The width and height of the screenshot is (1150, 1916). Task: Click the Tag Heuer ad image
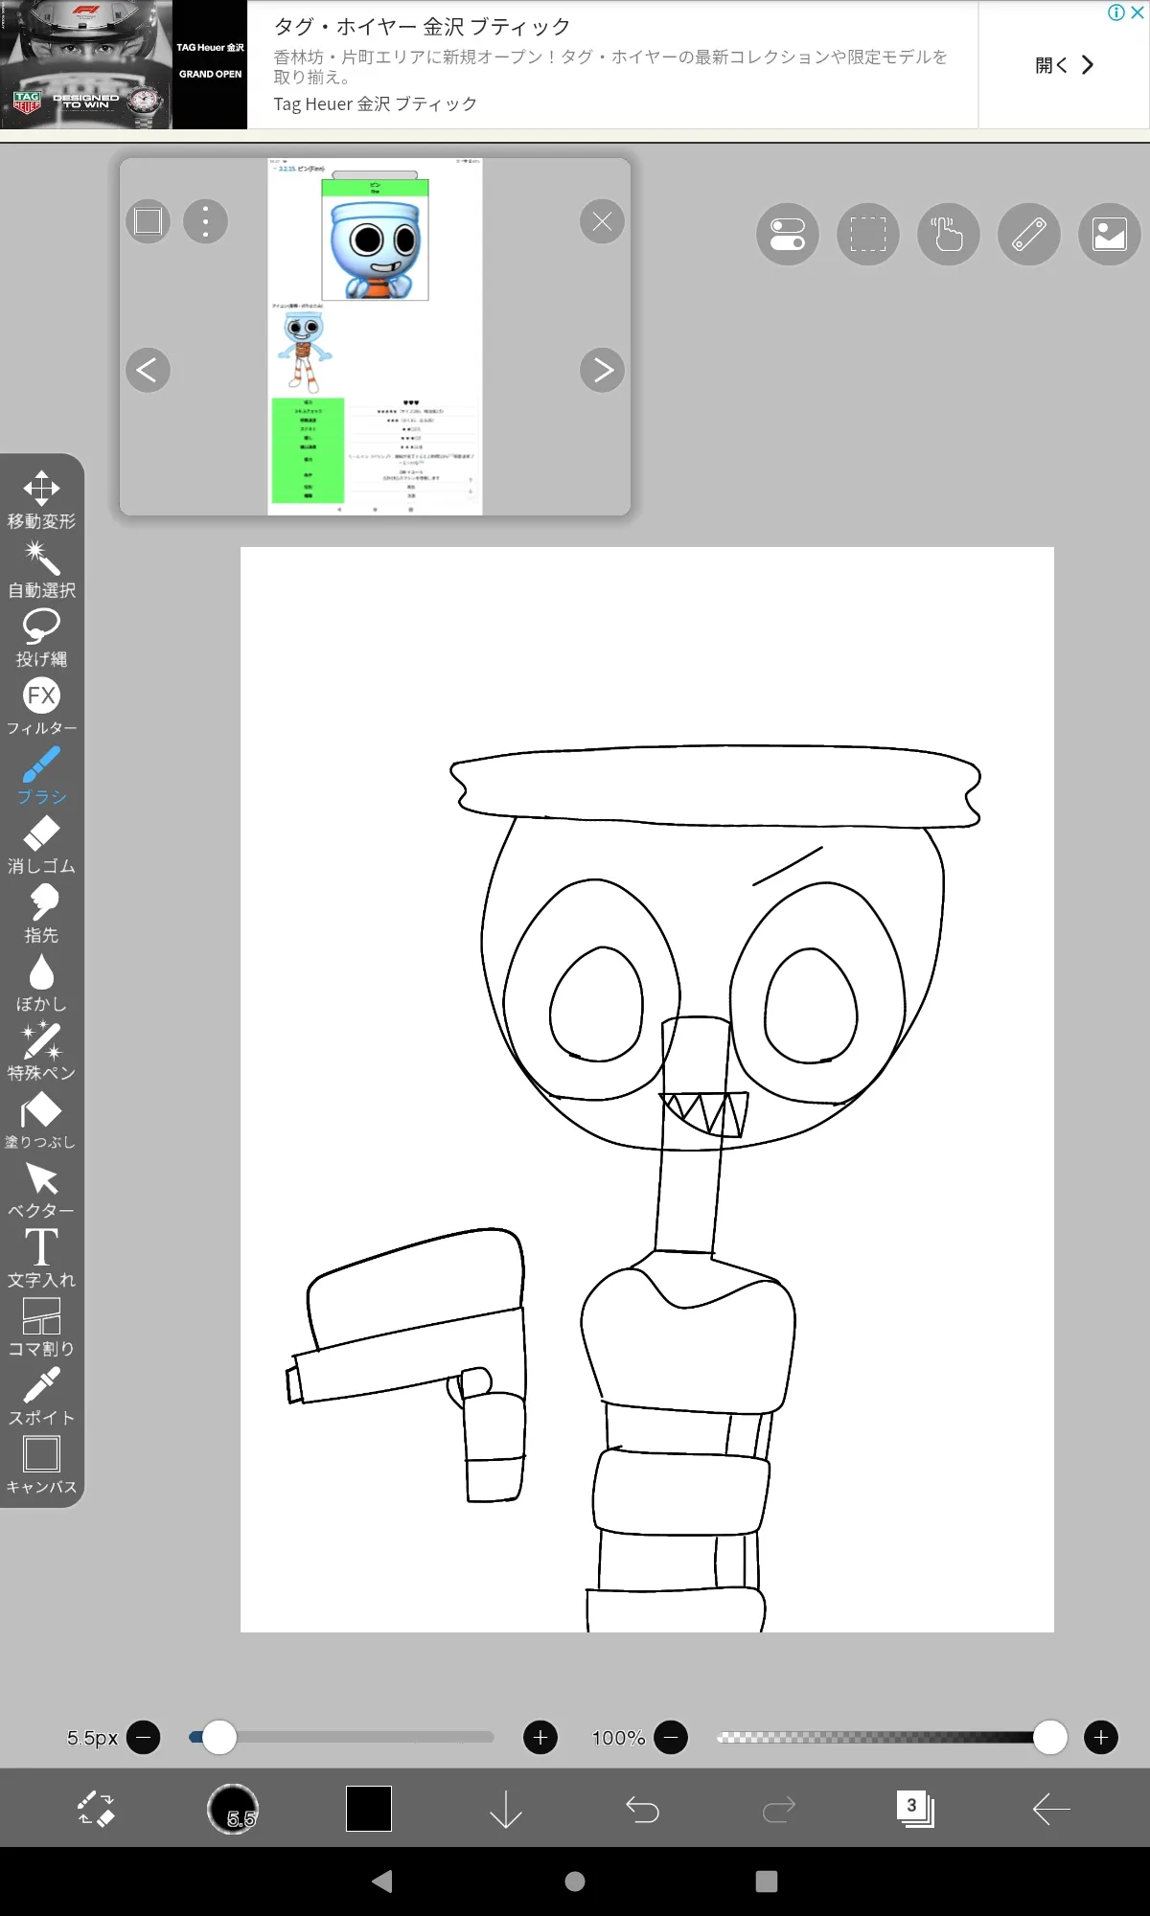coord(124,65)
